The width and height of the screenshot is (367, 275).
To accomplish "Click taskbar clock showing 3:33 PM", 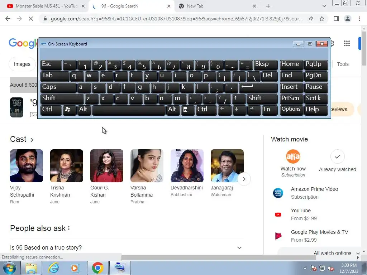I will click(x=349, y=268).
